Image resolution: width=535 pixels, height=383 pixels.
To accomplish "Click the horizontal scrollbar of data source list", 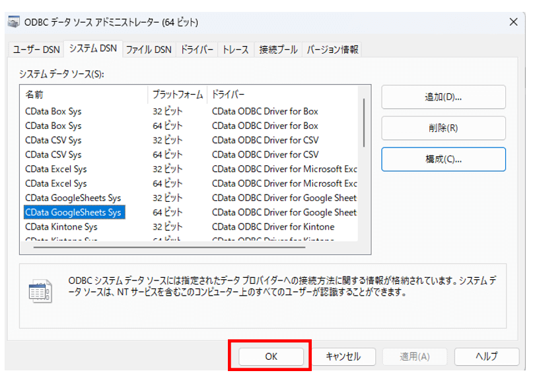I will (169, 247).
